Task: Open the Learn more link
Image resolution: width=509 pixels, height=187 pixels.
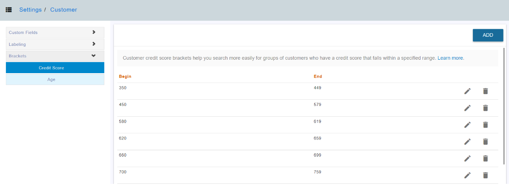Action: [x=451, y=58]
